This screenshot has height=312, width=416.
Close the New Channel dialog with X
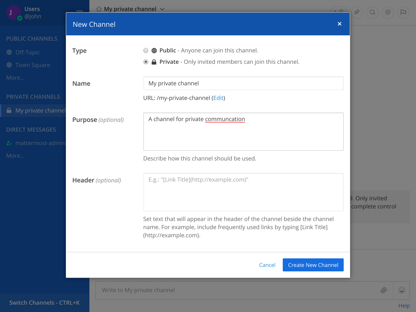tap(339, 24)
